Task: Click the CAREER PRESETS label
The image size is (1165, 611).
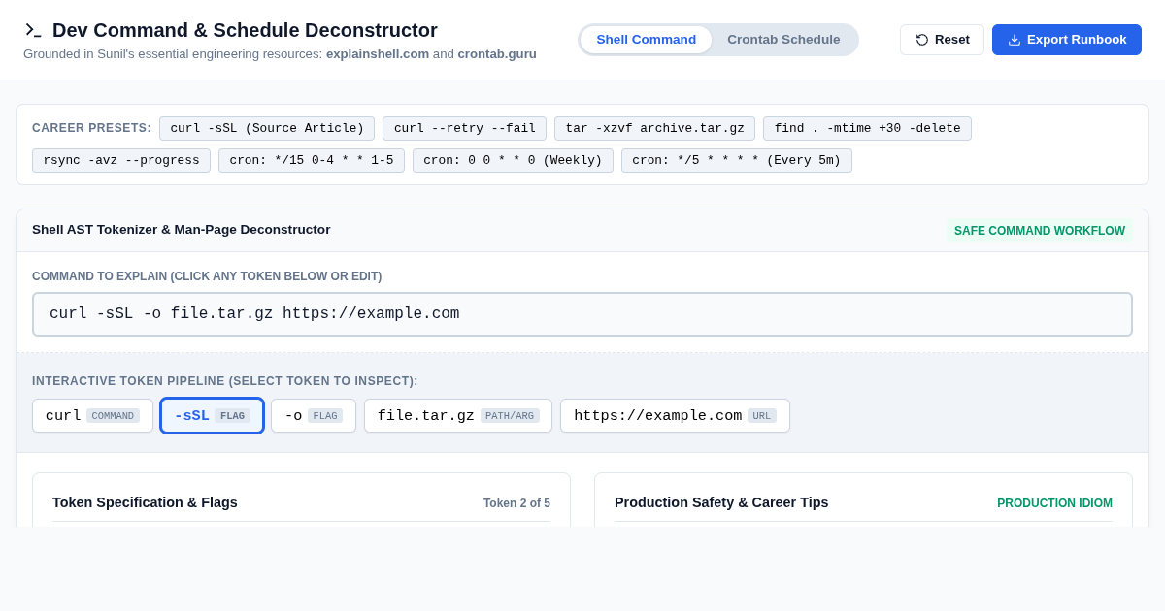Action: point(92,128)
